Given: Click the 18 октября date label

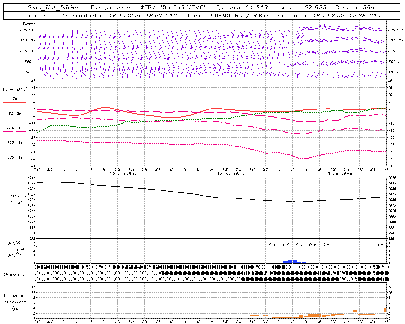Looking at the screenshot, I should pyautogui.click(x=231, y=174).
